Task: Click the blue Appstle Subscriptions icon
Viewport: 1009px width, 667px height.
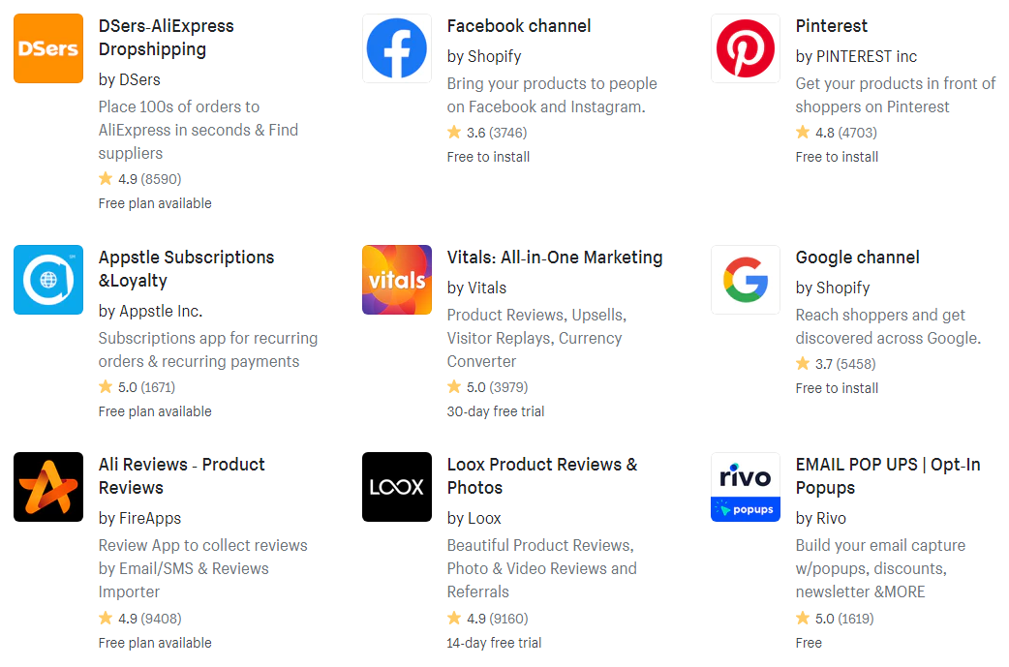Action: point(48,280)
